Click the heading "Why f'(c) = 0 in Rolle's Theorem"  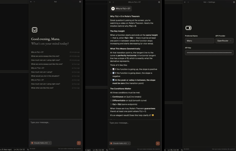[x=125, y=16]
